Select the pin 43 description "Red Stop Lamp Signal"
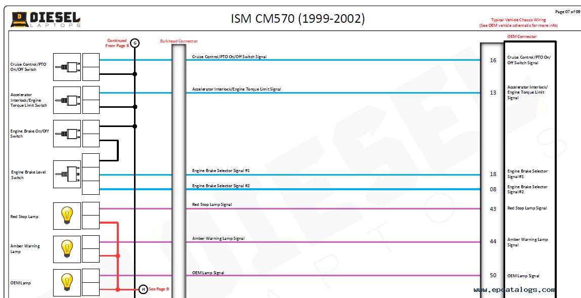Viewport: 581px width, 298px height. click(527, 208)
